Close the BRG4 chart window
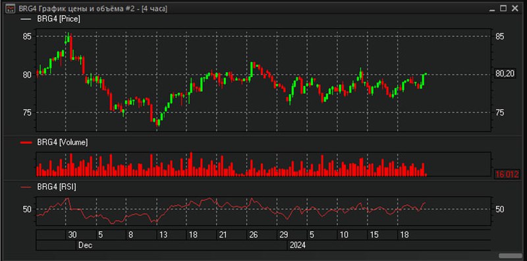 (x=515, y=9)
